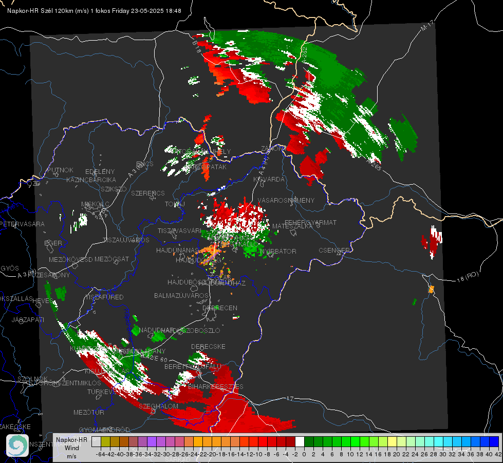Screen dimensions: 503x463
Task: Select the JÁSZAPÁTI label
Action: (x=28, y=319)
